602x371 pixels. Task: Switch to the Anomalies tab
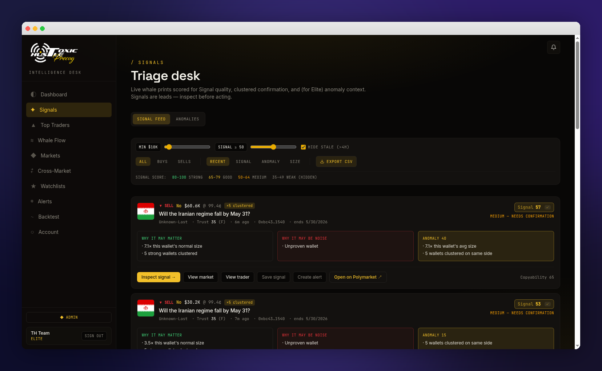click(188, 119)
